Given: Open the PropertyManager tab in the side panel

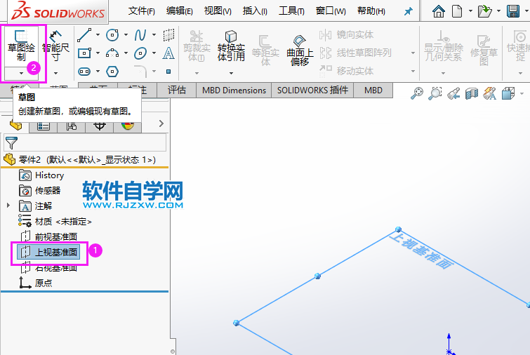Looking at the screenshot, I should [44, 126].
